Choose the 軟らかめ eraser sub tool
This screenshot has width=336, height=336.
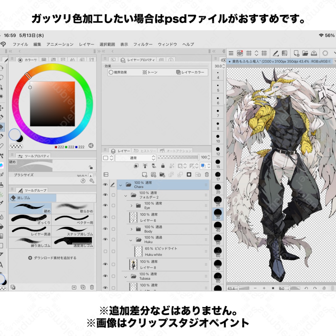tap(73, 208)
